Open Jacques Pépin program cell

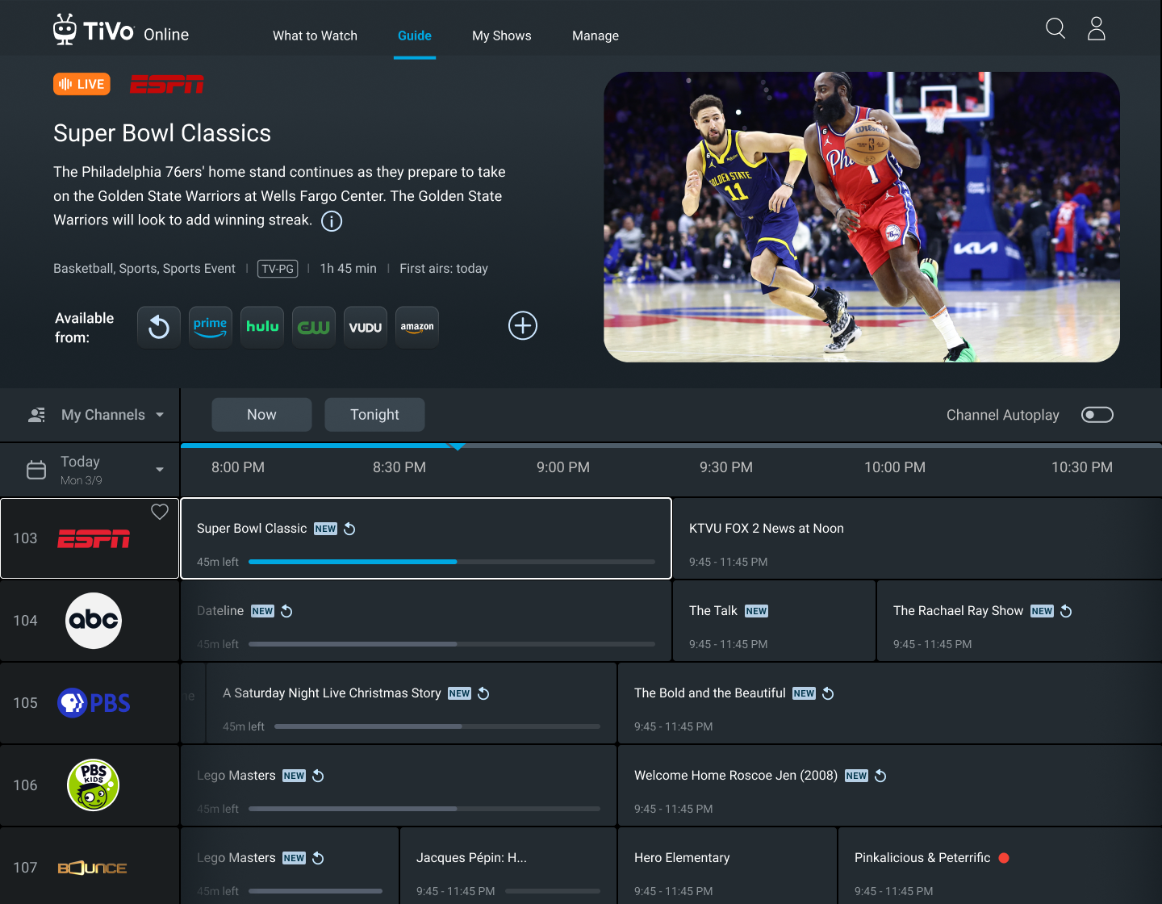coord(508,866)
